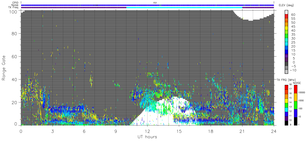Pick the red swatch on ELEV color bar
Image resolution: width=308 pixels, height=142 pixels.
287,16
